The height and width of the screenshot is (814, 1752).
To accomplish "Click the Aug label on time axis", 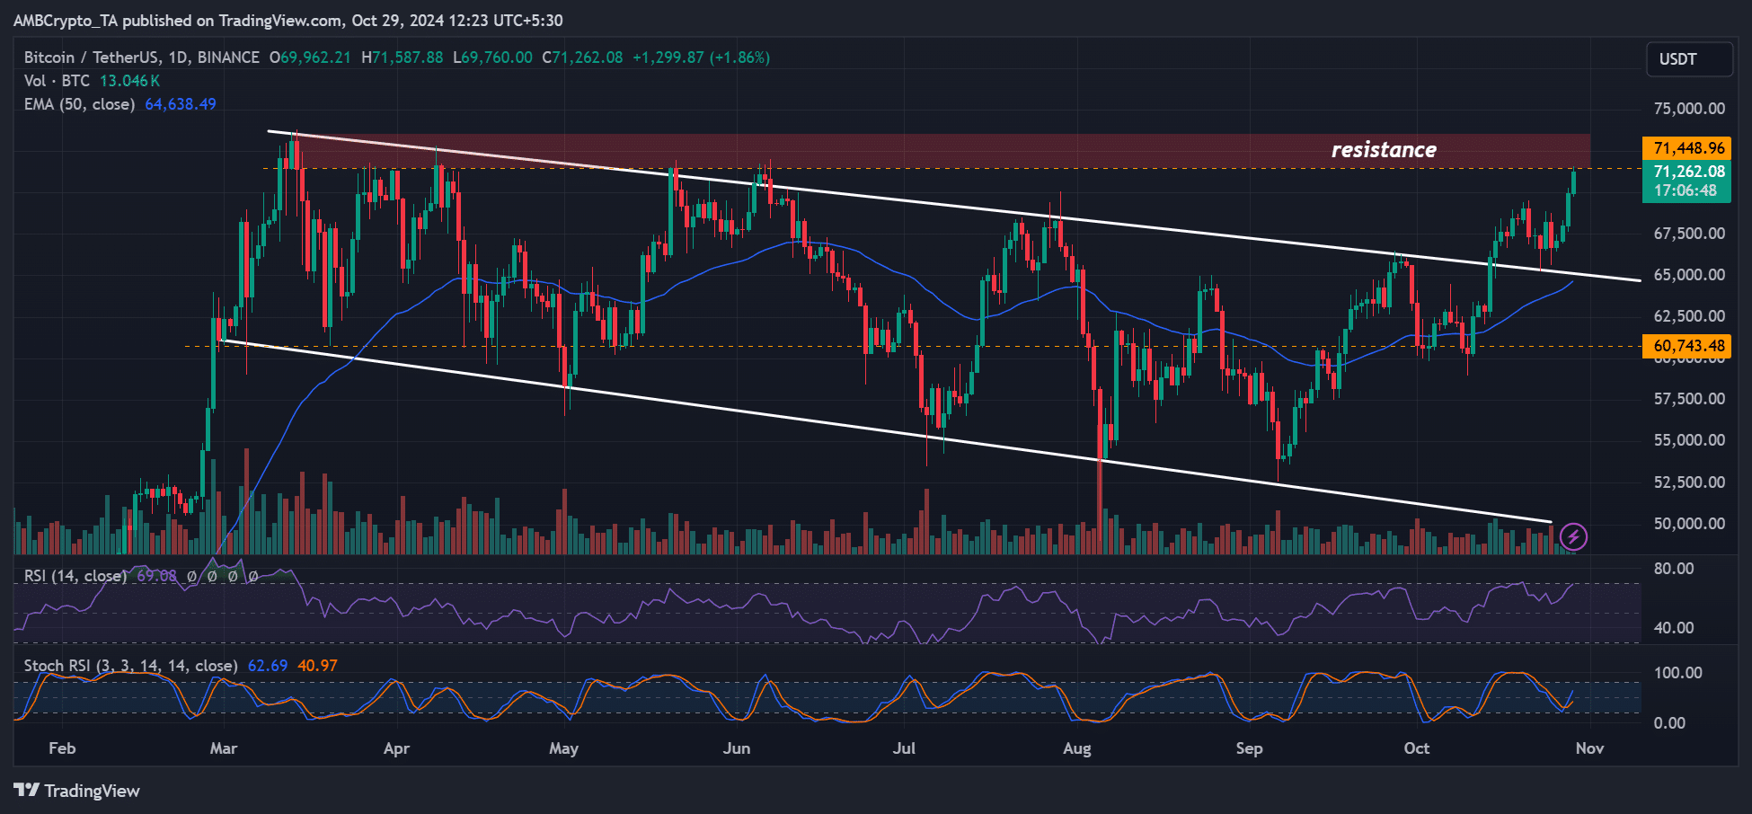I will click(1077, 748).
